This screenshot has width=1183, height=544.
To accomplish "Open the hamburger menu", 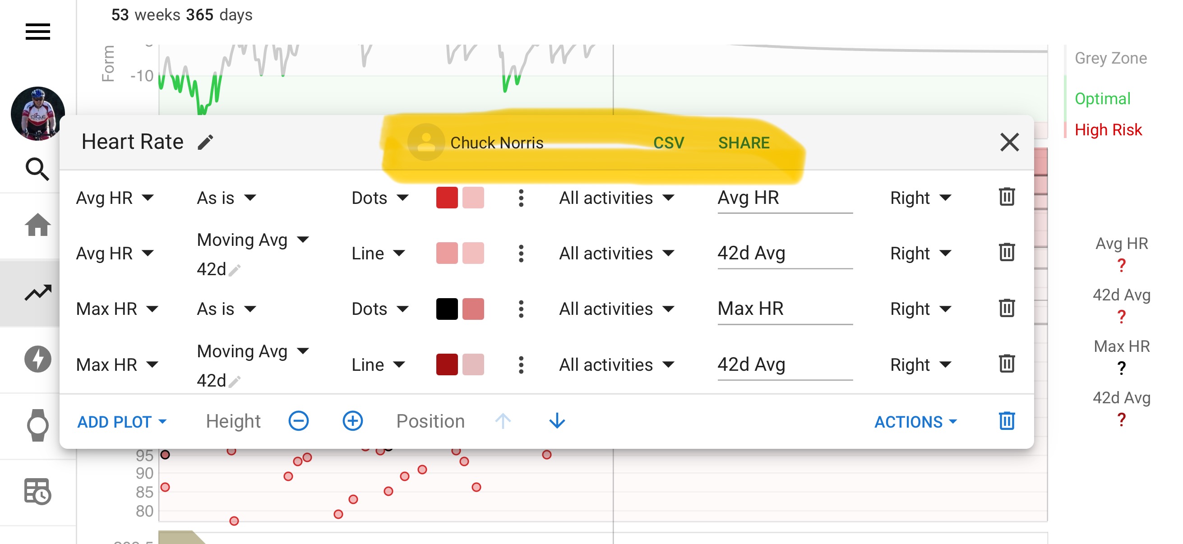I will coord(37,32).
